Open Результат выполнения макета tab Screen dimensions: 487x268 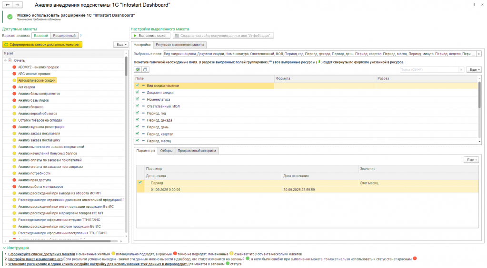(x=179, y=45)
